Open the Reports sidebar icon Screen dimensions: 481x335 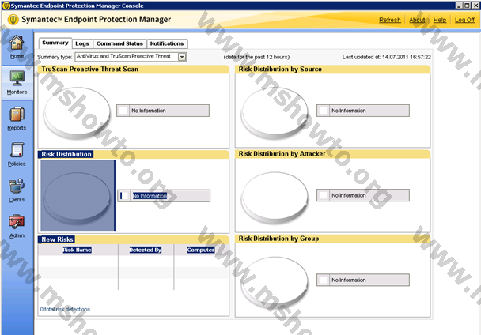point(17,114)
